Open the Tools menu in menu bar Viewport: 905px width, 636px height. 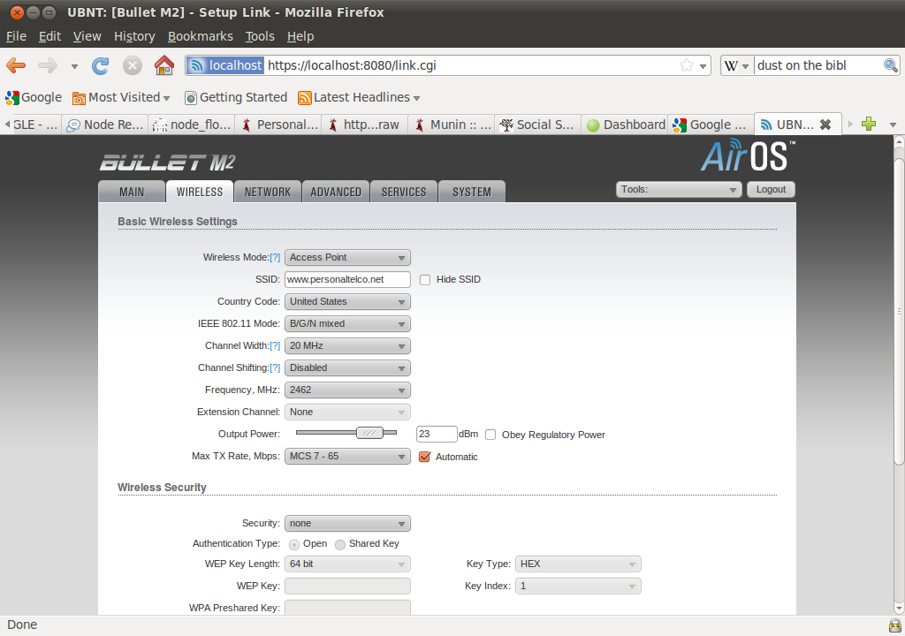[260, 36]
